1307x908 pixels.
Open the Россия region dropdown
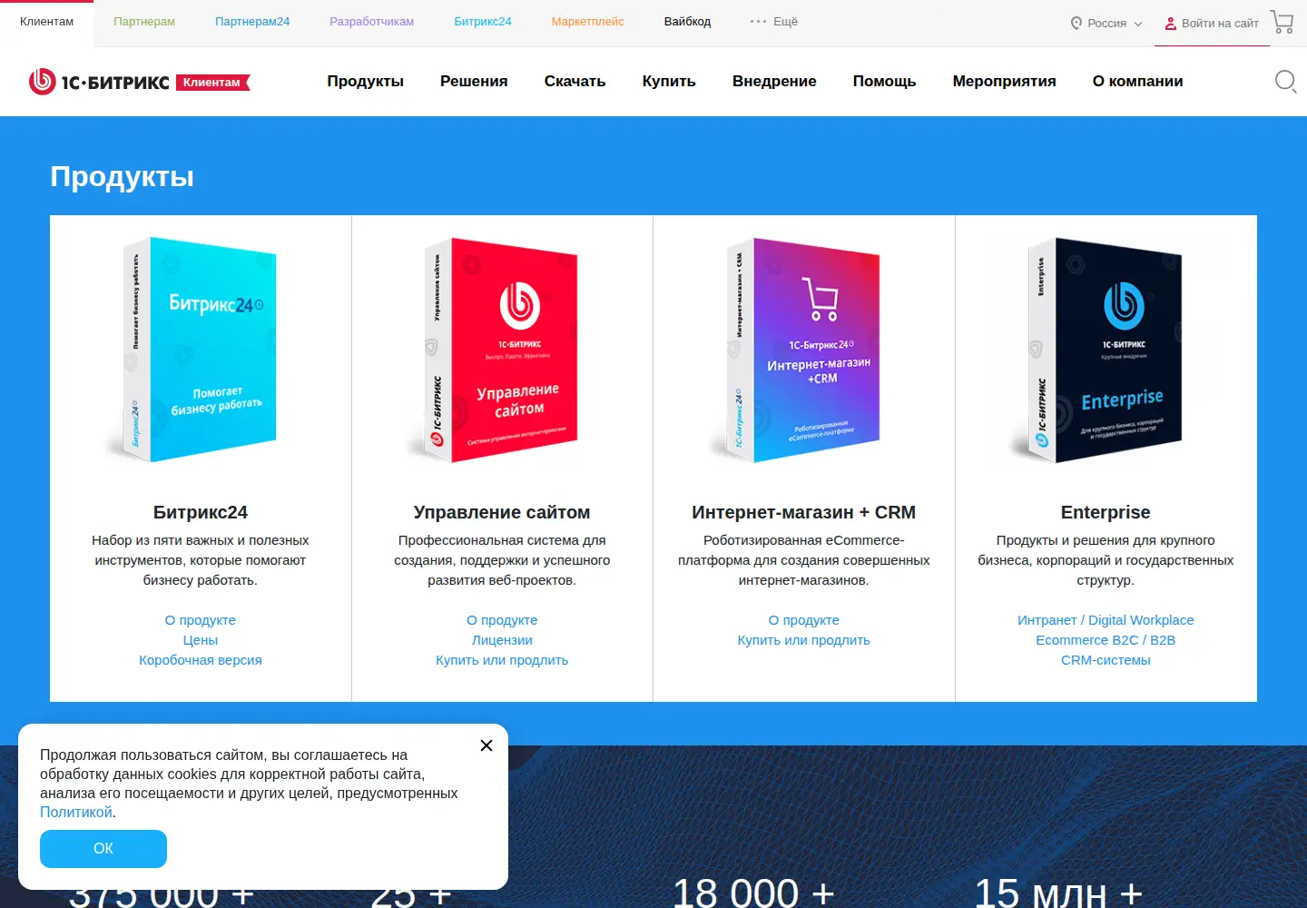pyautogui.click(x=1106, y=23)
